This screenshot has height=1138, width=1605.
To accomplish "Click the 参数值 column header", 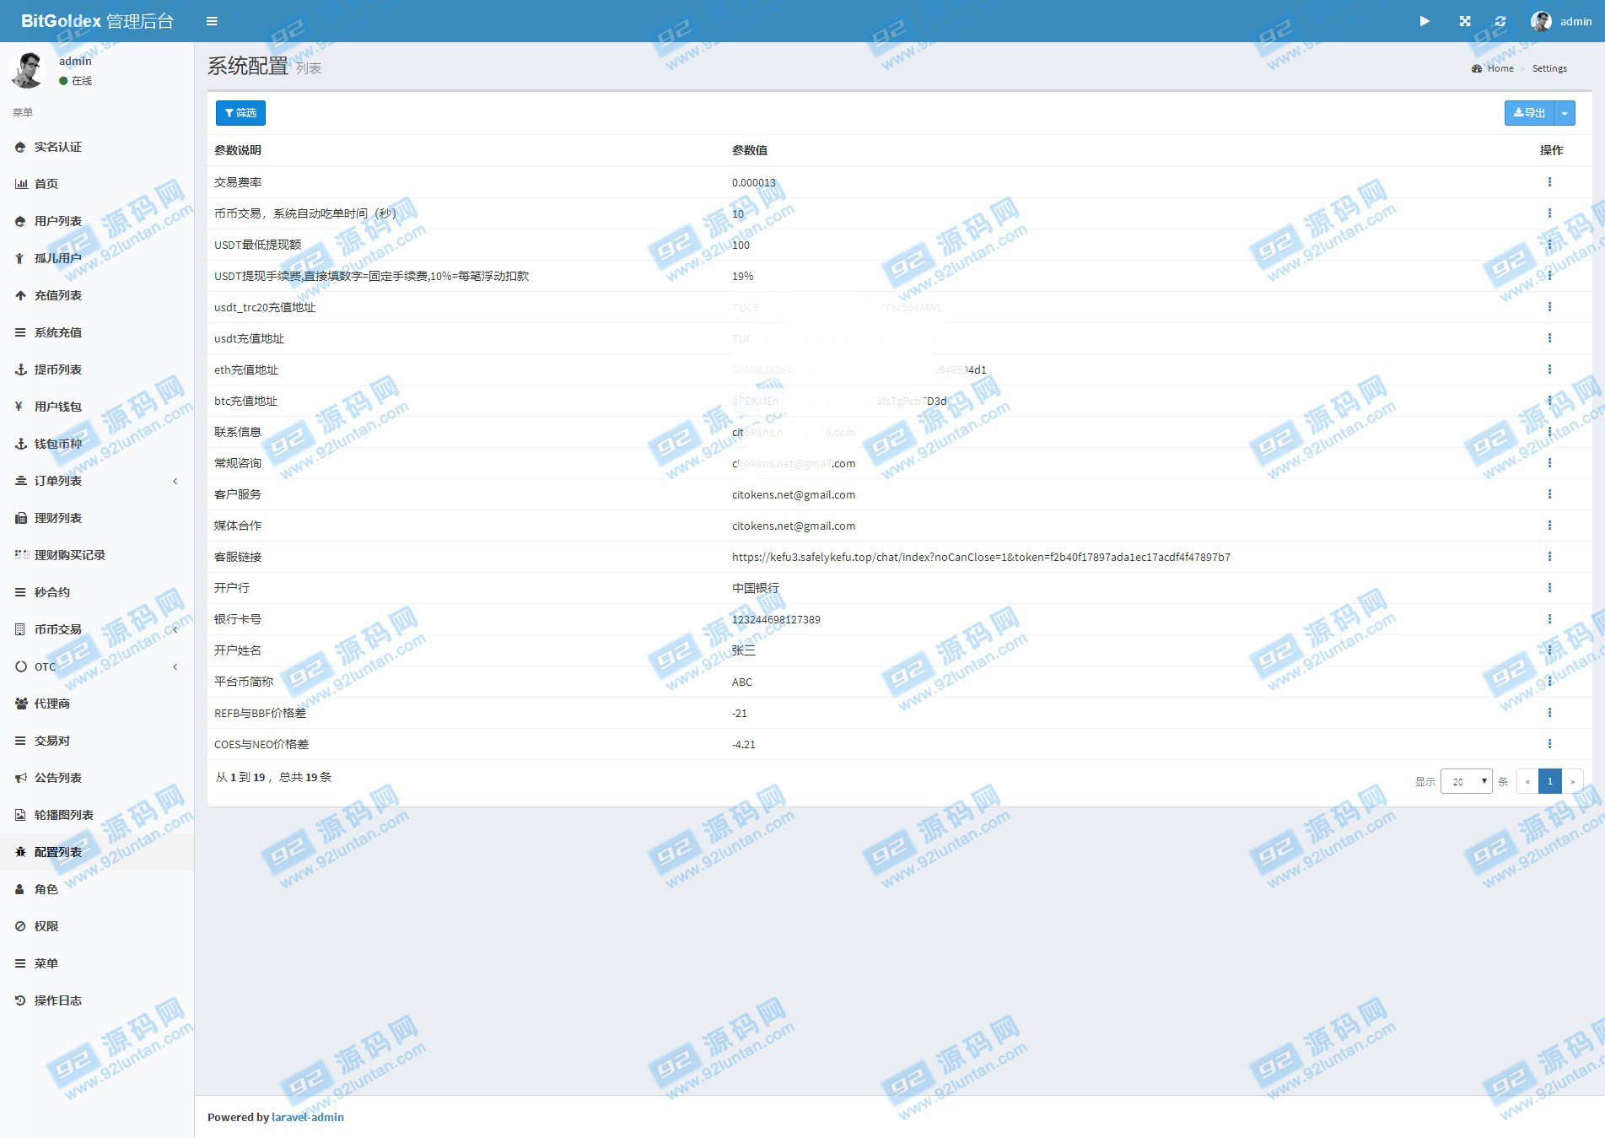I will pos(750,150).
